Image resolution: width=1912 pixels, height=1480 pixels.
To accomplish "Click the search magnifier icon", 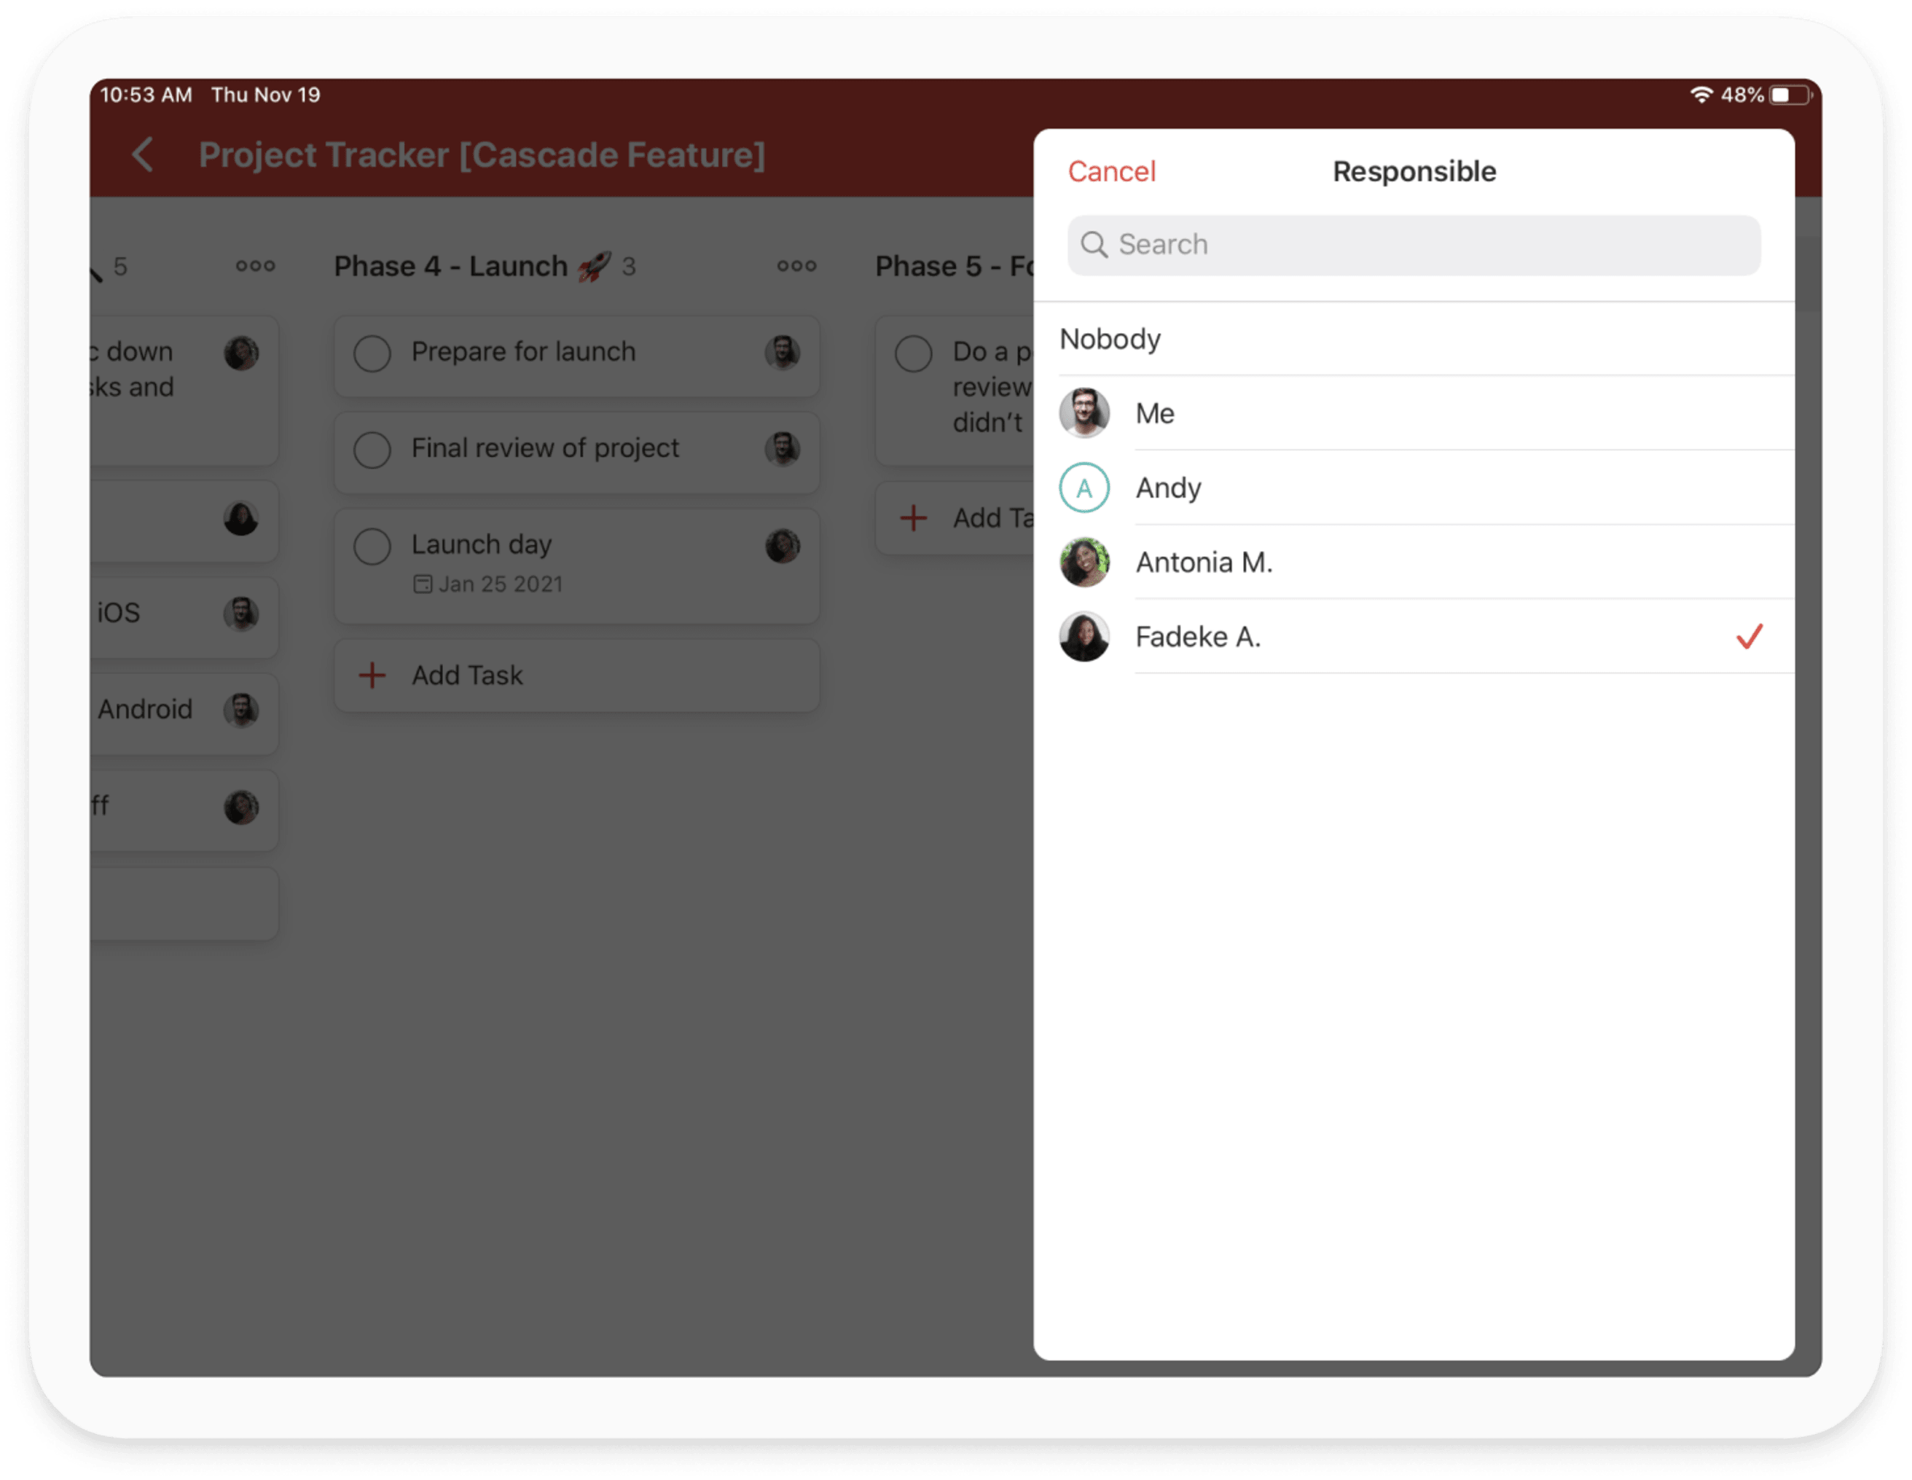I will click(1095, 245).
